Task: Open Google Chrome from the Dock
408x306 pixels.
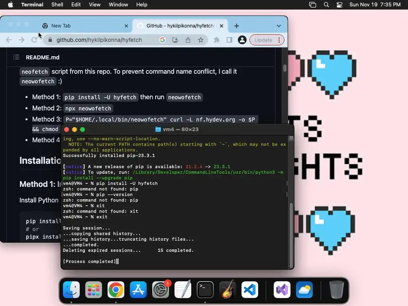Action: click(x=116, y=290)
